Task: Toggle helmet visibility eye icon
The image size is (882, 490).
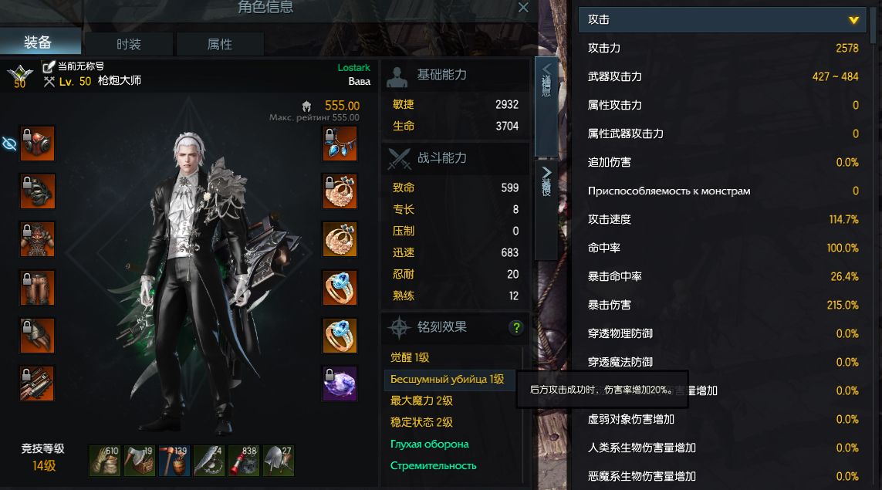Action: pos(9,144)
